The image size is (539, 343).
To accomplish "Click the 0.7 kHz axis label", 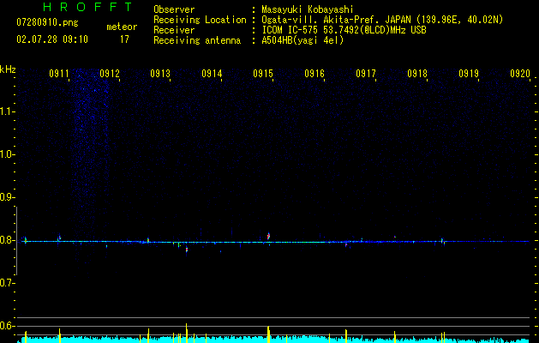I will tap(7, 282).
